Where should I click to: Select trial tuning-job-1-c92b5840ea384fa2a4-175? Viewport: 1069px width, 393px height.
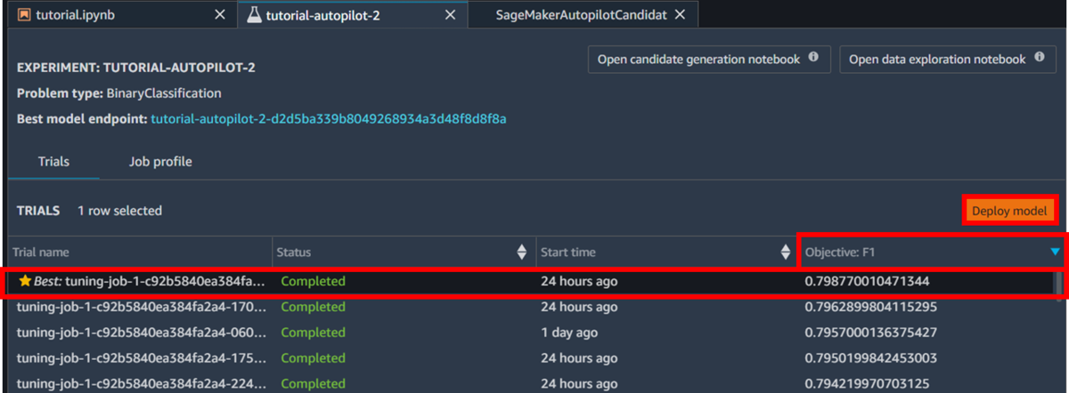[531, 358]
